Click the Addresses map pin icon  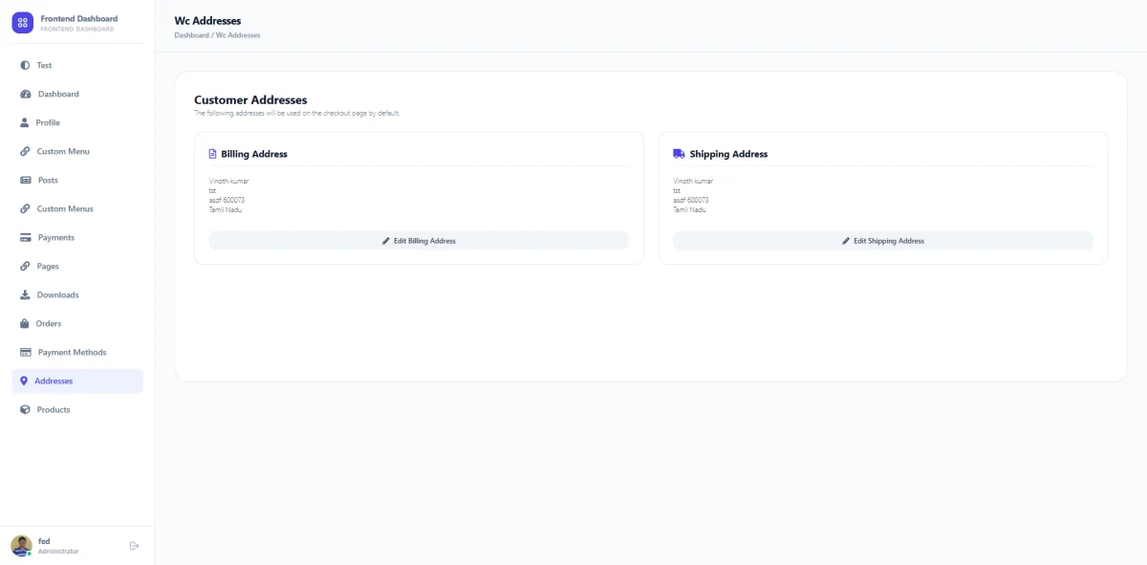pos(24,381)
